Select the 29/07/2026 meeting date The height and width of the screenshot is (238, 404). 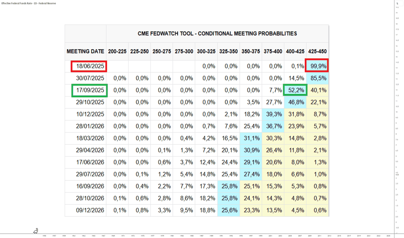pyautogui.click(x=90, y=174)
